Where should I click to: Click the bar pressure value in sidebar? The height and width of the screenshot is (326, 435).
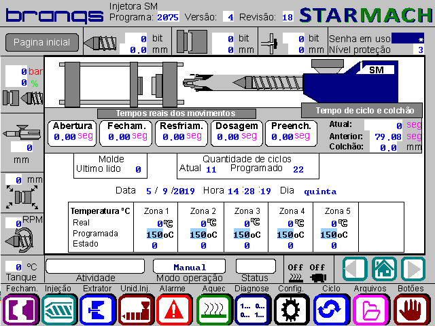[16, 72]
